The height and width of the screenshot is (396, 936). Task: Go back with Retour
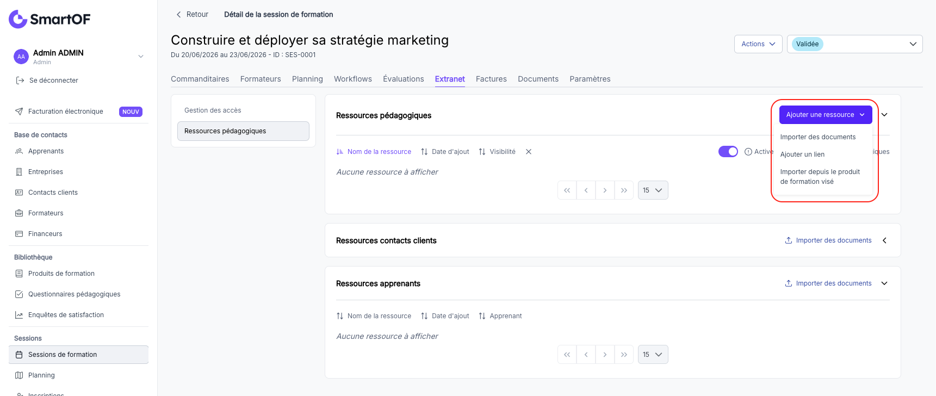[x=192, y=15]
